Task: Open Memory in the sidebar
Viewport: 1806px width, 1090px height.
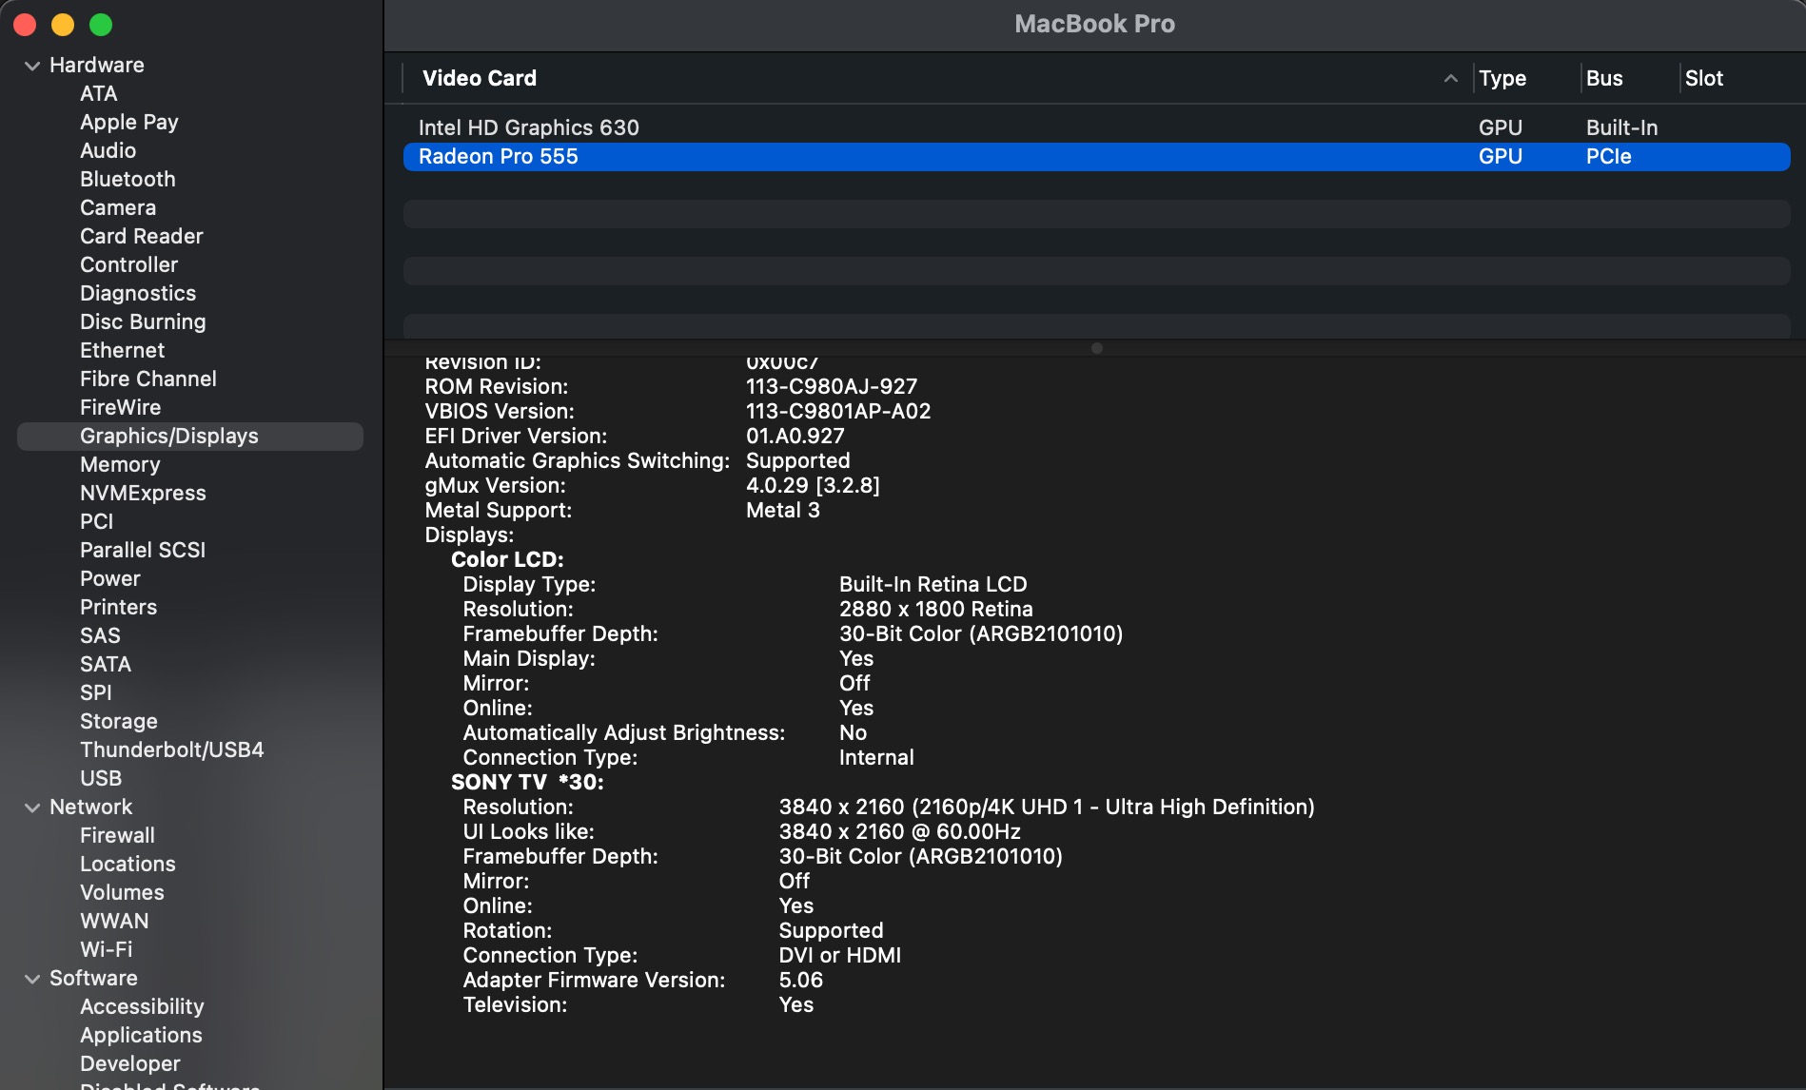Action: 120,464
